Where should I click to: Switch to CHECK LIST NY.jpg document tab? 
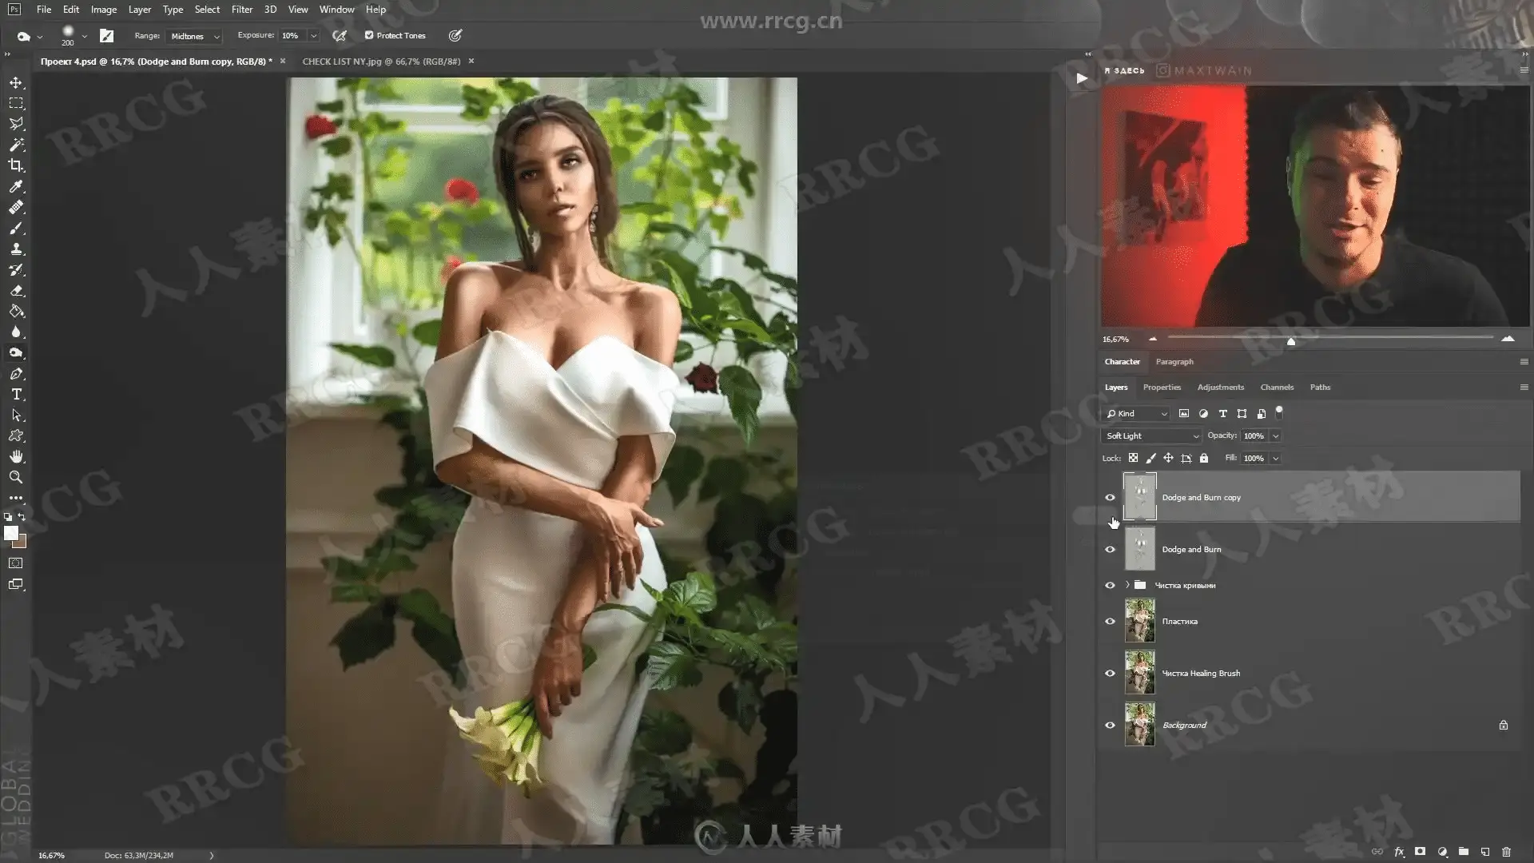[x=381, y=62]
